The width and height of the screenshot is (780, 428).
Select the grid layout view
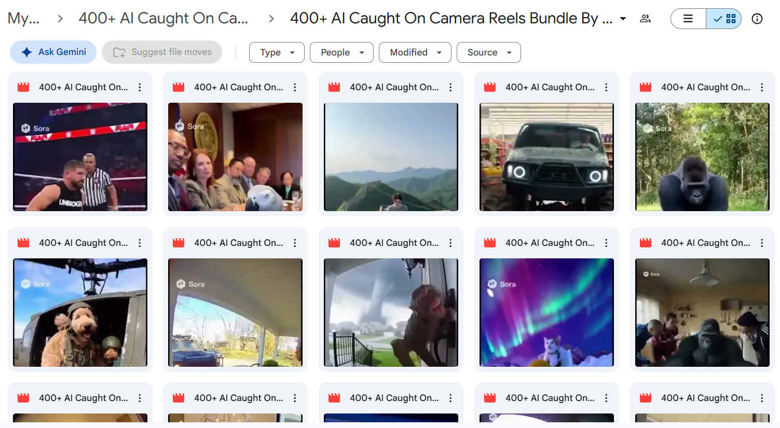coord(724,19)
